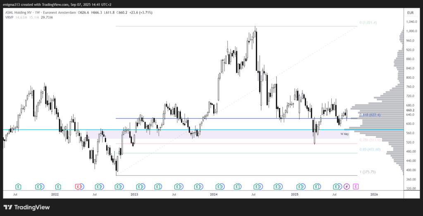The image size is (423, 216).
Task: Click the purple lightning bolt event marker
Action: tap(347, 187)
